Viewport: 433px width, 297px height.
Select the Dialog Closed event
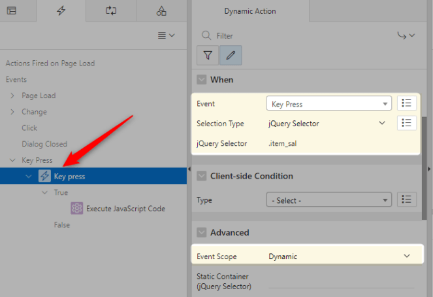(44, 144)
